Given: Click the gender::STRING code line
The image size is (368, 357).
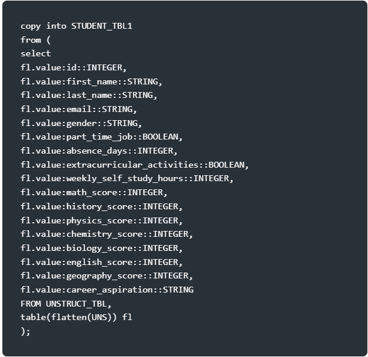Looking at the screenshot, I should pyautogui.click(x=81, y=123).
